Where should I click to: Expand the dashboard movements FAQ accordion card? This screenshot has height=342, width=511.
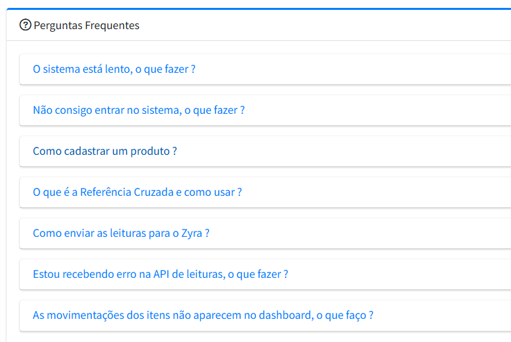pyautogui.click(x=443, y=315)
